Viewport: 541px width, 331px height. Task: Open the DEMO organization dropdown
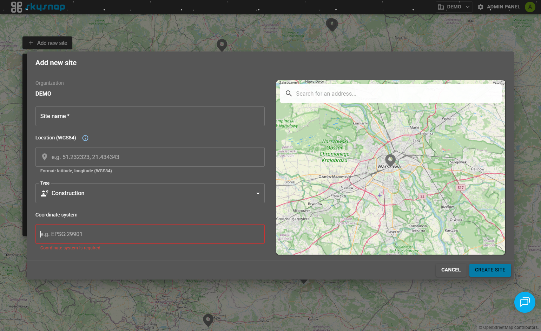pos(454,7)
